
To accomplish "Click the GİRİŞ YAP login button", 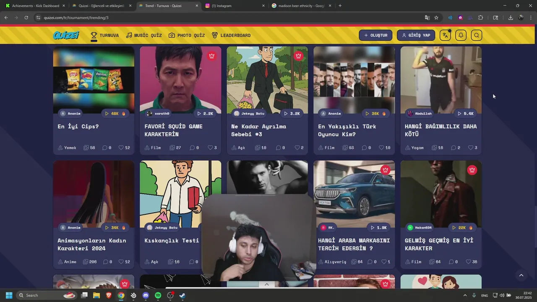I will [416, 35].
